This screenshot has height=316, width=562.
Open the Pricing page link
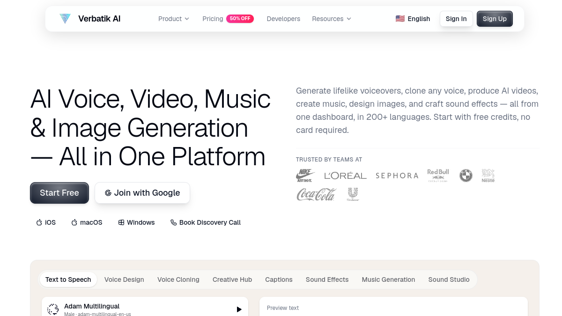(x=213, y=19)
